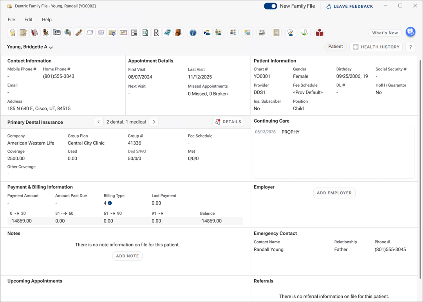Open the File menu
This screenshot has height=302, width=423.
coord(11,20)
